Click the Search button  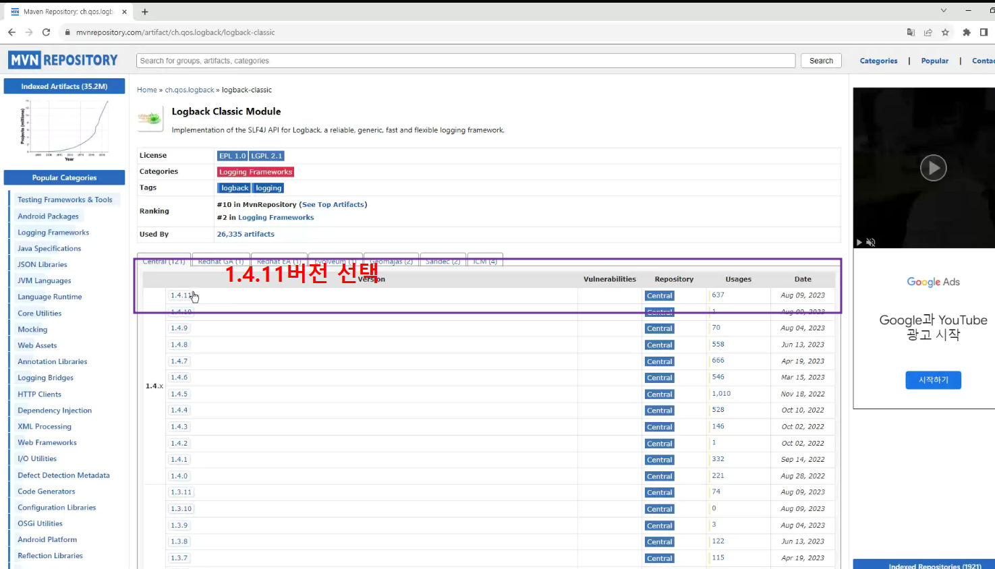(x=821, y=61)
